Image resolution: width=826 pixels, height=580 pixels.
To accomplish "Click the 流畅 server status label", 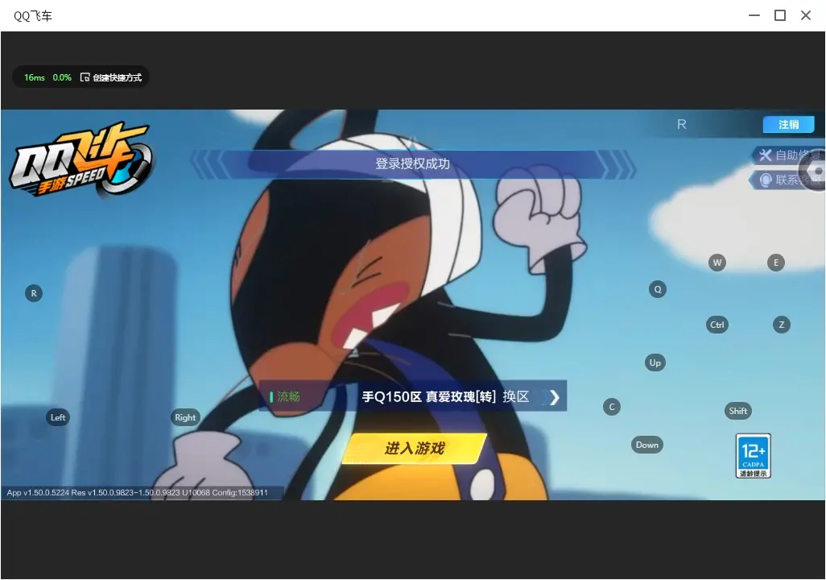I will [288, 396].
